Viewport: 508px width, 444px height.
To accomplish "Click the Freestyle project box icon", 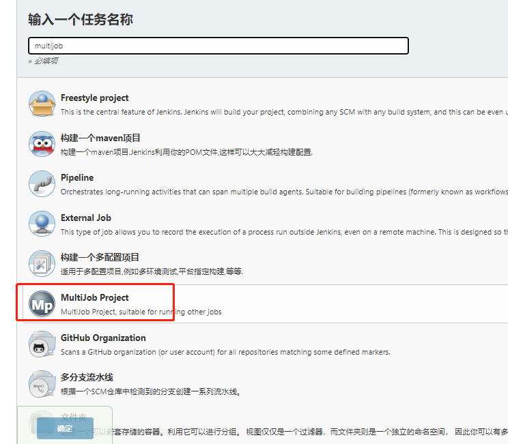I will pyautogui.click(x=42, y=104).
